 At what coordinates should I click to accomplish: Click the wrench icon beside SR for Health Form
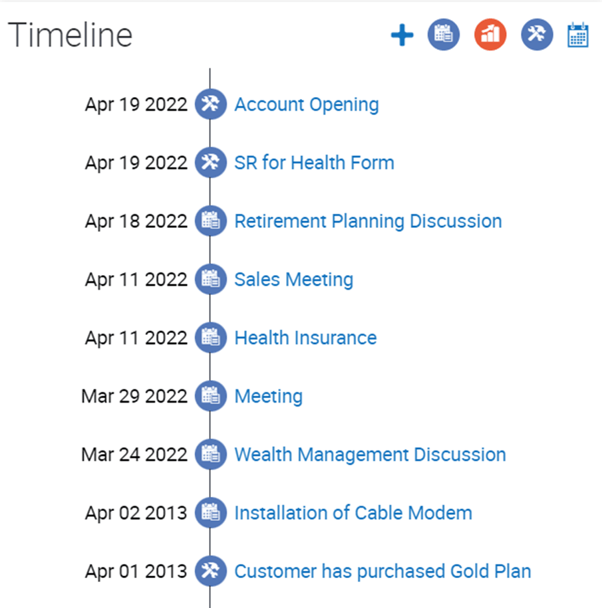[210, 163]
